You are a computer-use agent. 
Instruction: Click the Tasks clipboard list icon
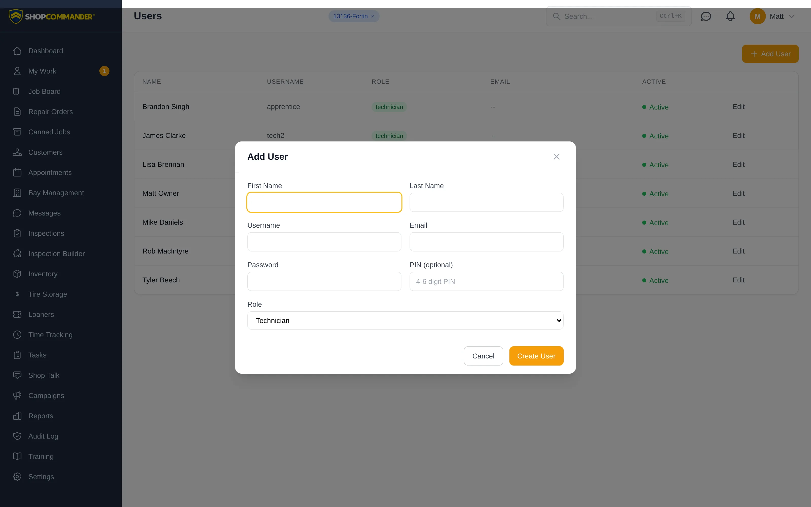[x=17, y=355]
